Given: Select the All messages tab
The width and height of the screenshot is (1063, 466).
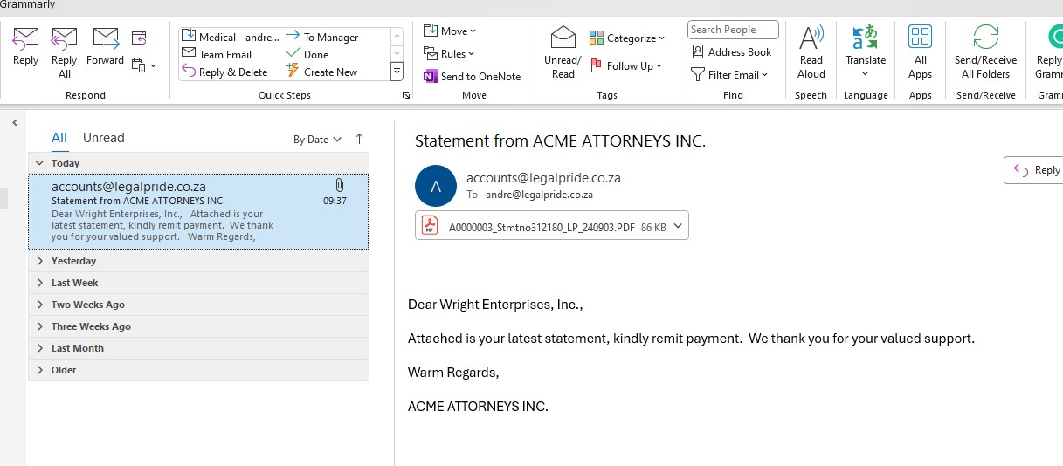Looking at the screenshot, I should pyautogui.click(x=59, y=138).
